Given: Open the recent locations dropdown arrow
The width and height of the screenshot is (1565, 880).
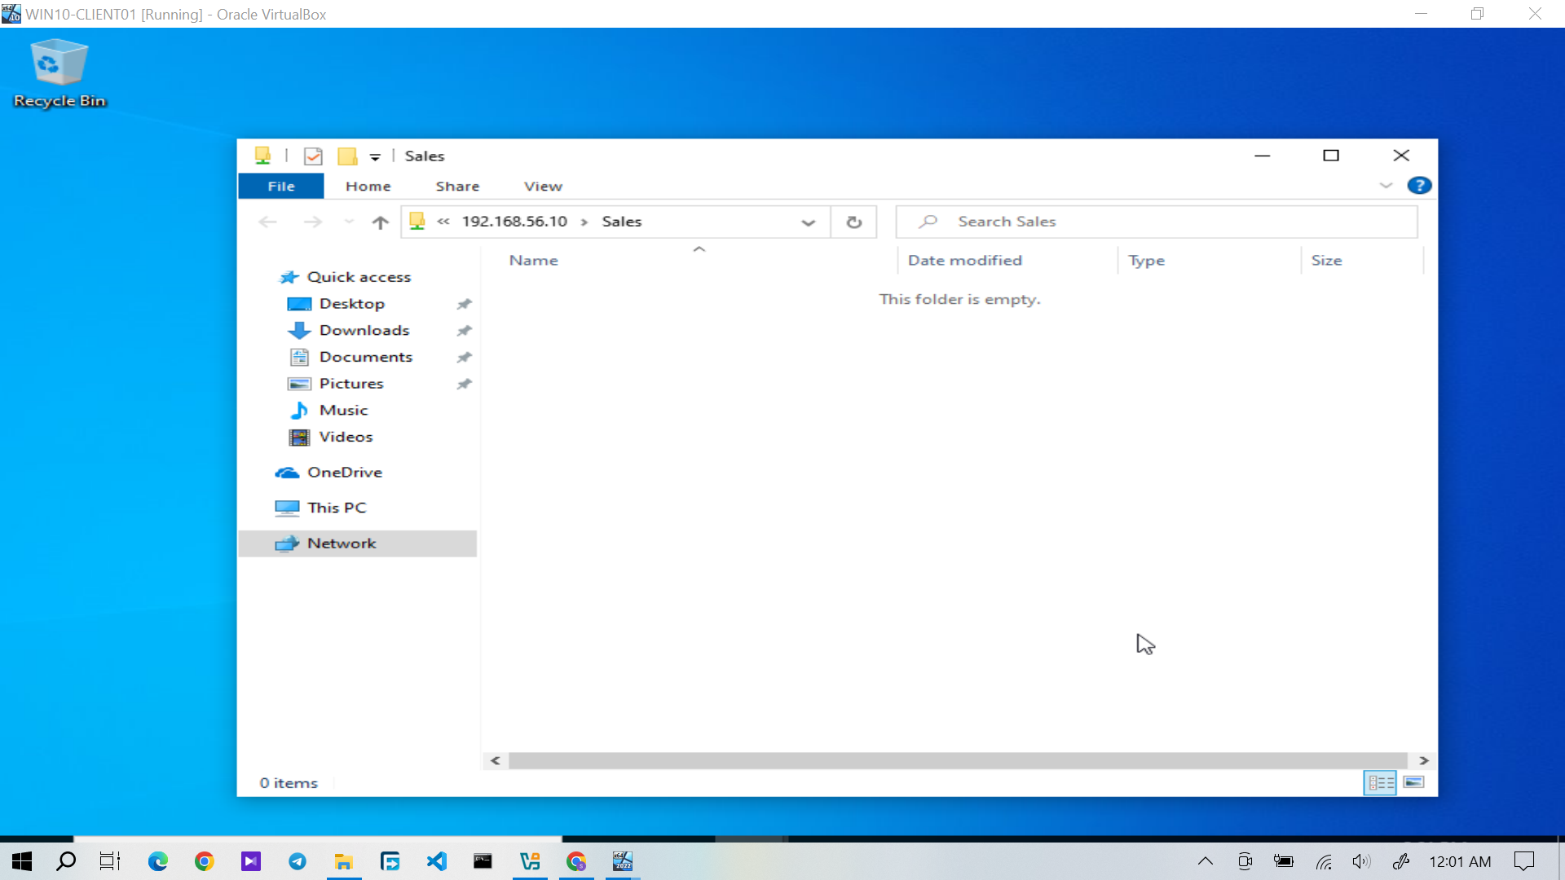Looking at the screenshot, I should pyautogui.click(x=349, y=222).
